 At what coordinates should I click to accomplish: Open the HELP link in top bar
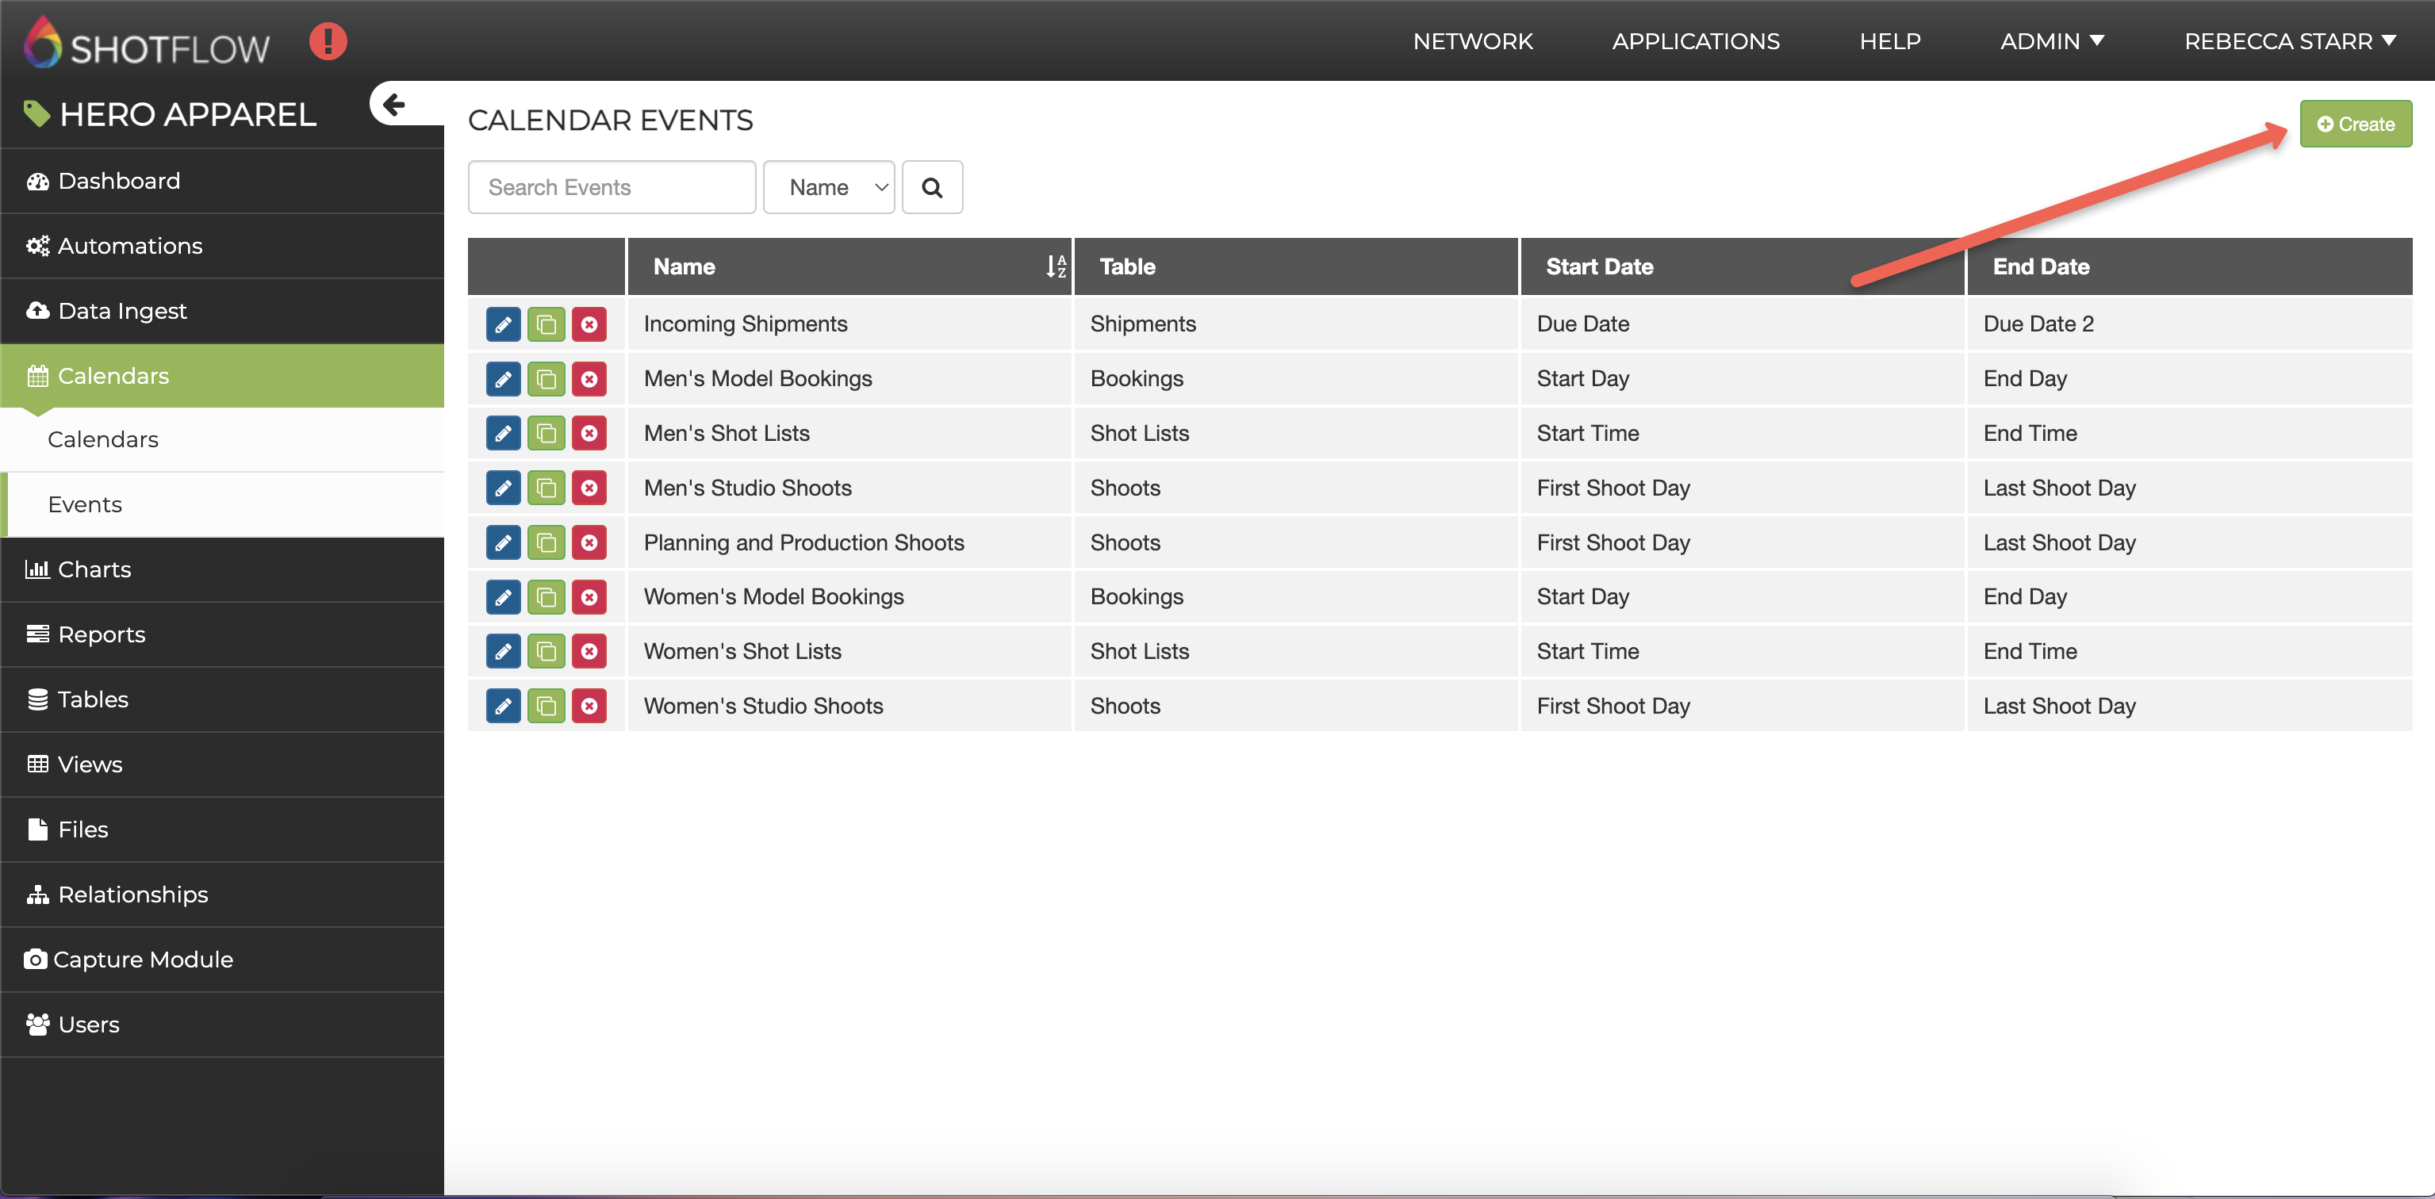[x=1889, y=41]
